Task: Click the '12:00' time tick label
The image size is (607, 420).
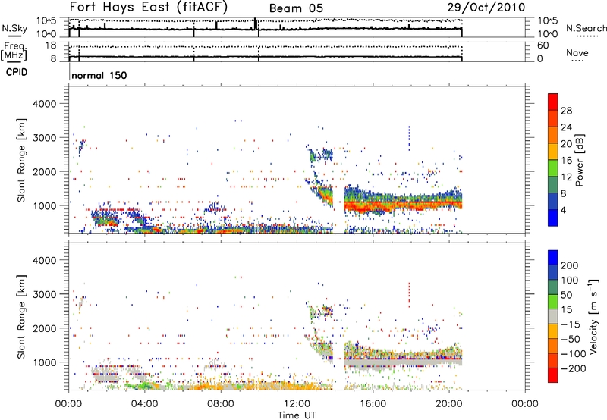Action: point(297,404)
